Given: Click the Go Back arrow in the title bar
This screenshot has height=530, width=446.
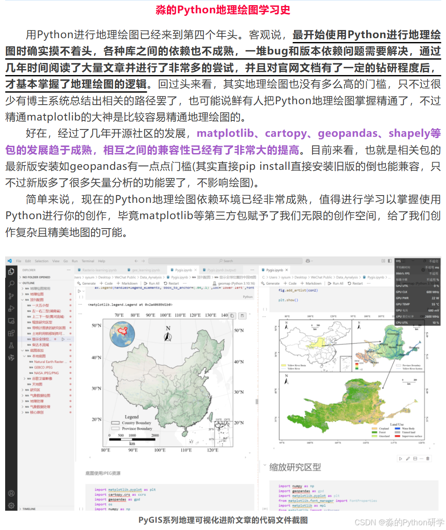Looking at the screenshot, I should click(137, 261).
